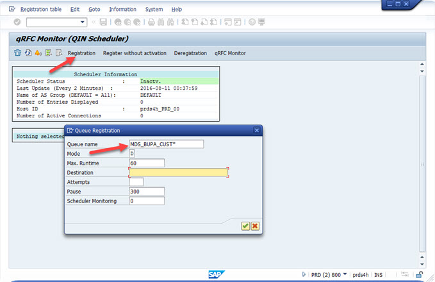Image resolution: width=435 pixels, height=282 pixels.
Task: Click the Print icon
Action: [x=151, y=22]
